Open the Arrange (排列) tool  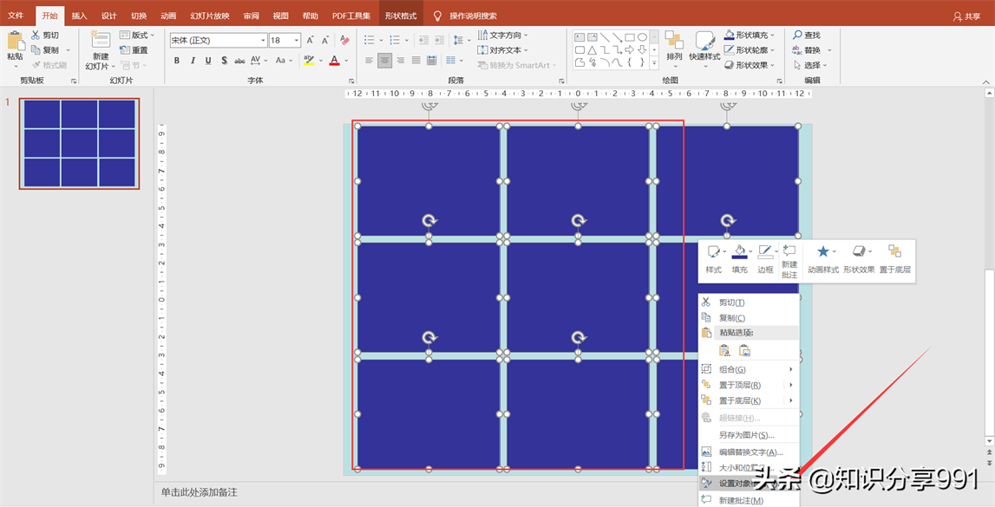[x=674, y=46]
